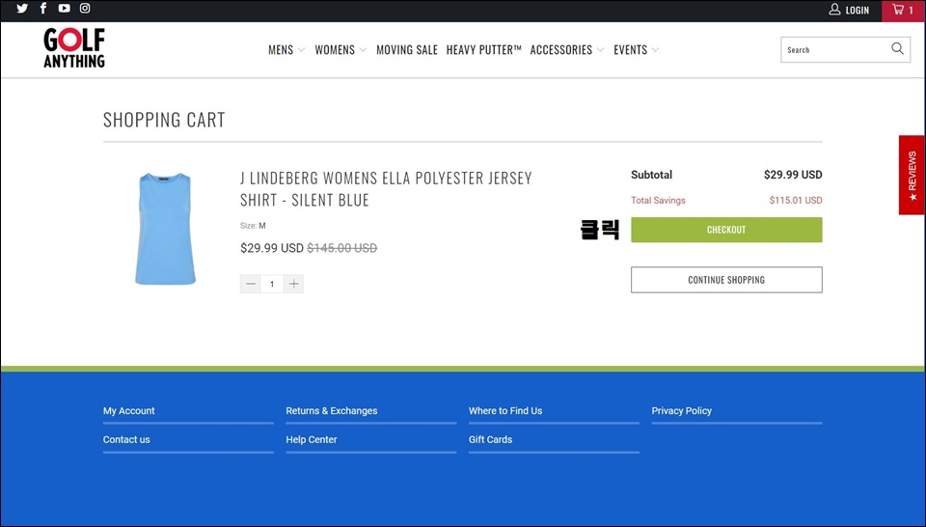Expand the MENS dropdown menu
This screenshot has width=926, height=527.
coord(286,50)
